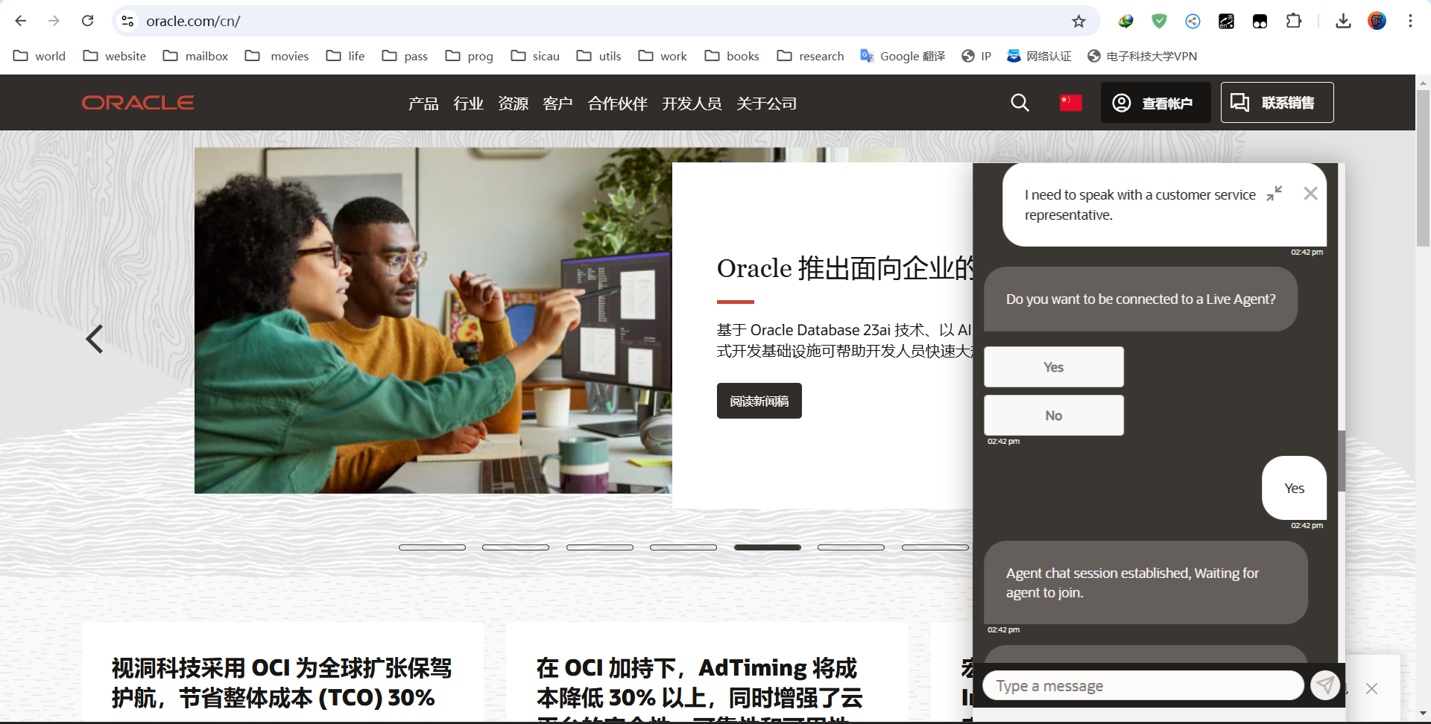Open the mailbox bookmarks folder

point(195,56)
